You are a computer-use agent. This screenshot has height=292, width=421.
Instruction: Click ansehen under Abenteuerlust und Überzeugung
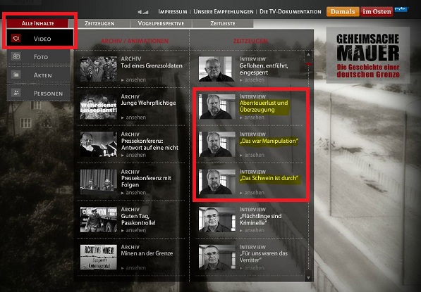252,118
